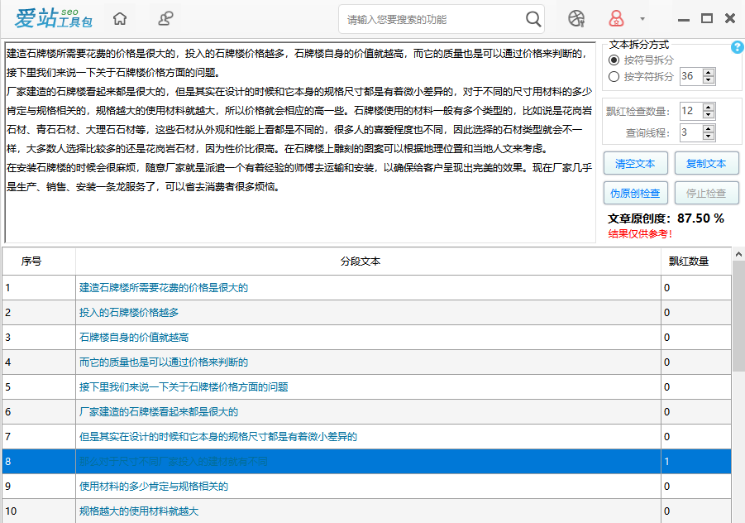This screenshot has height=523, width=745.
Task: Open link 规格越大的使用材料就越大
Action: tap(139, 511)
